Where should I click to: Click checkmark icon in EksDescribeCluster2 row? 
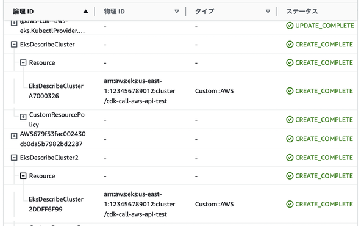point(290,158)
